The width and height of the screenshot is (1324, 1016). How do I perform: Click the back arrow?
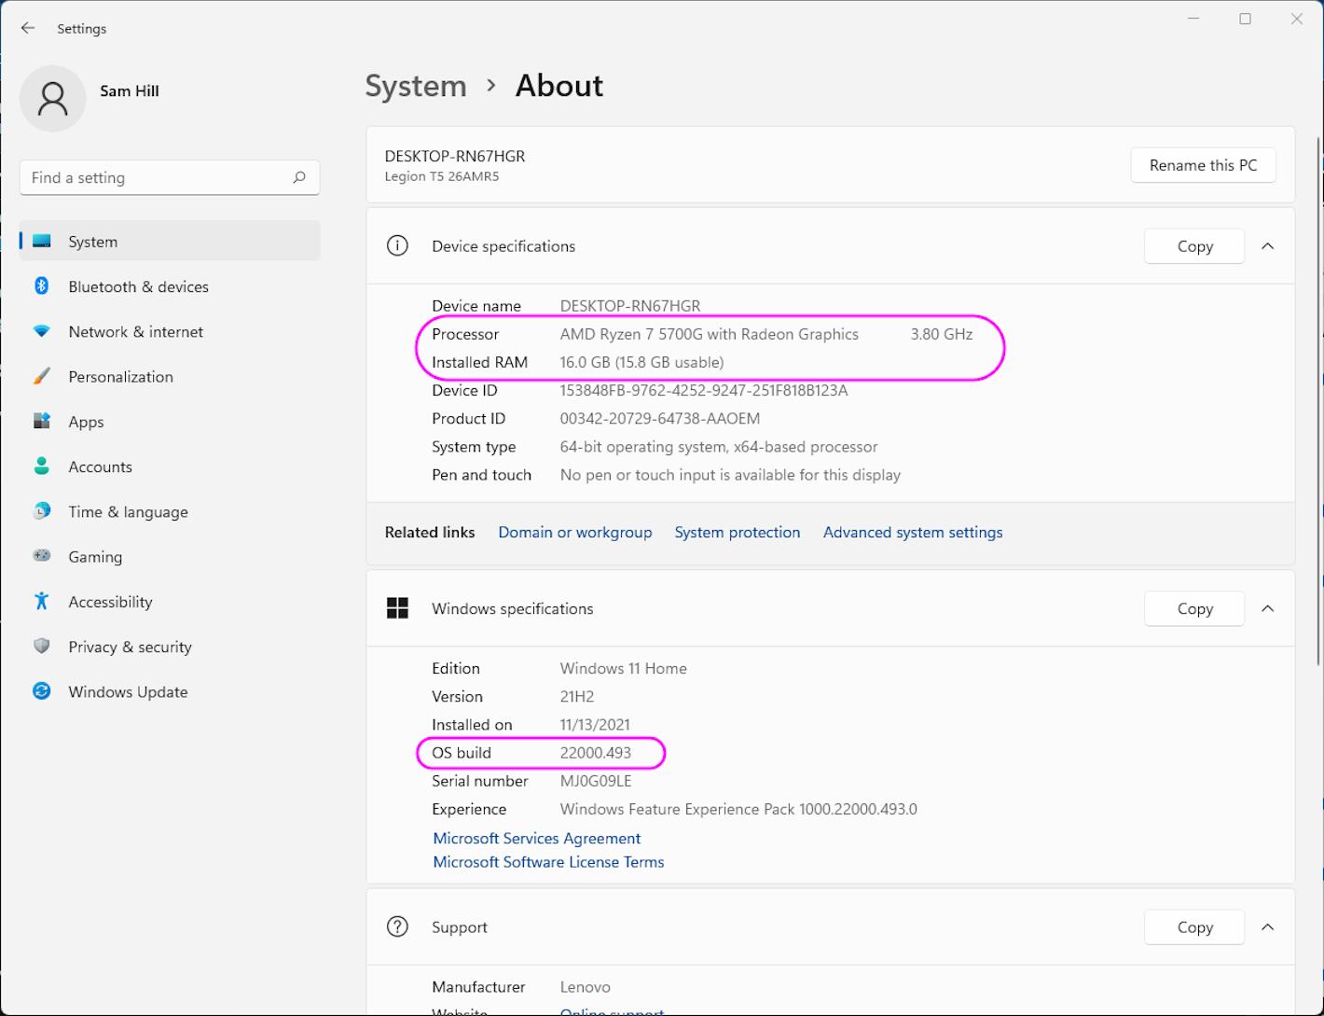(x=28, y=28)
